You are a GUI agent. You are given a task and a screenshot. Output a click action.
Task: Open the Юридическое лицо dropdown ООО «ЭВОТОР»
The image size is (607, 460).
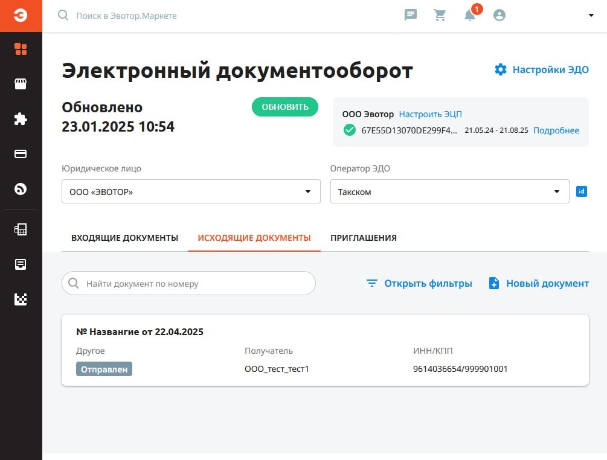coord(191,191)
